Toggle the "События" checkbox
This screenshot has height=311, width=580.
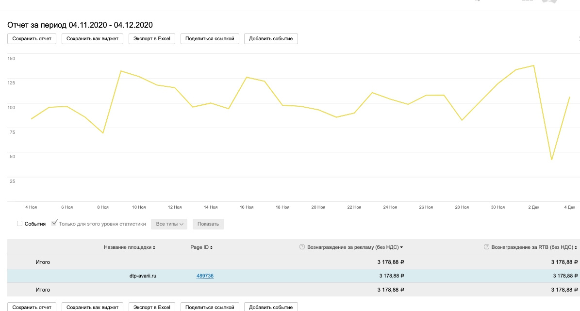(x=20, y=224)
